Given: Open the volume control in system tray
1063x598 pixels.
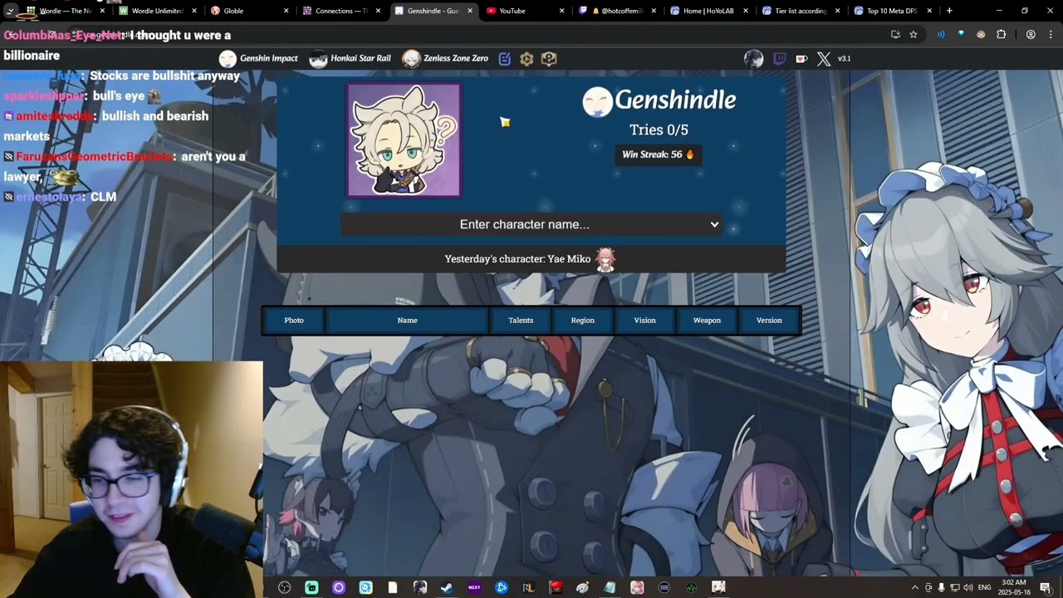Looking at the screenshot, I should point(968,587).
